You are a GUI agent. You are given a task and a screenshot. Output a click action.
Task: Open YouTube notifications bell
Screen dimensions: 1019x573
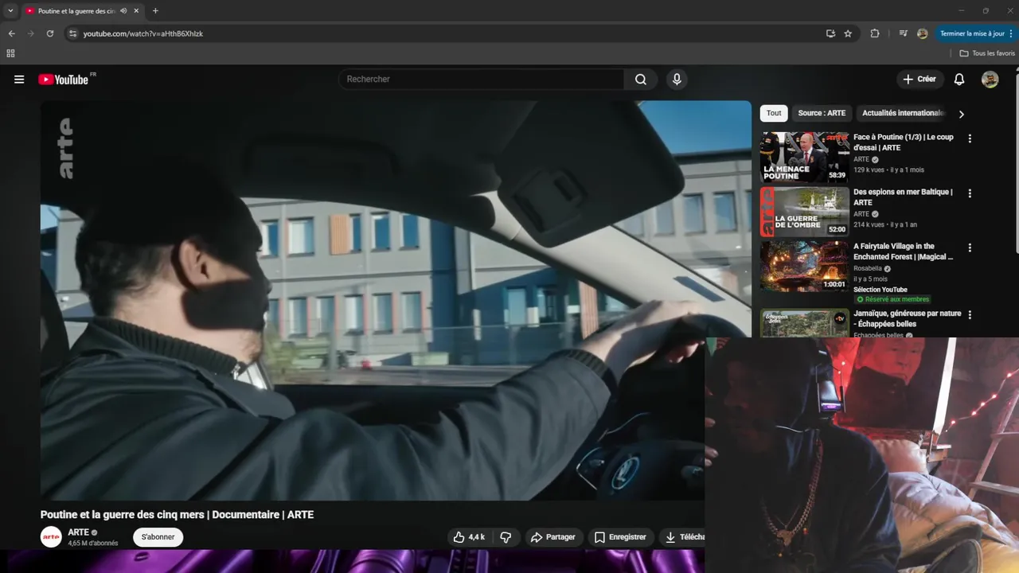pyautogui.click(x=959, y=80)
